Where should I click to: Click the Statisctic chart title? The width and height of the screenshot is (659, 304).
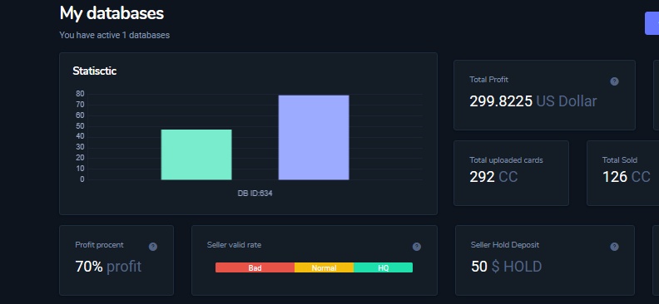tap(95, 71)
